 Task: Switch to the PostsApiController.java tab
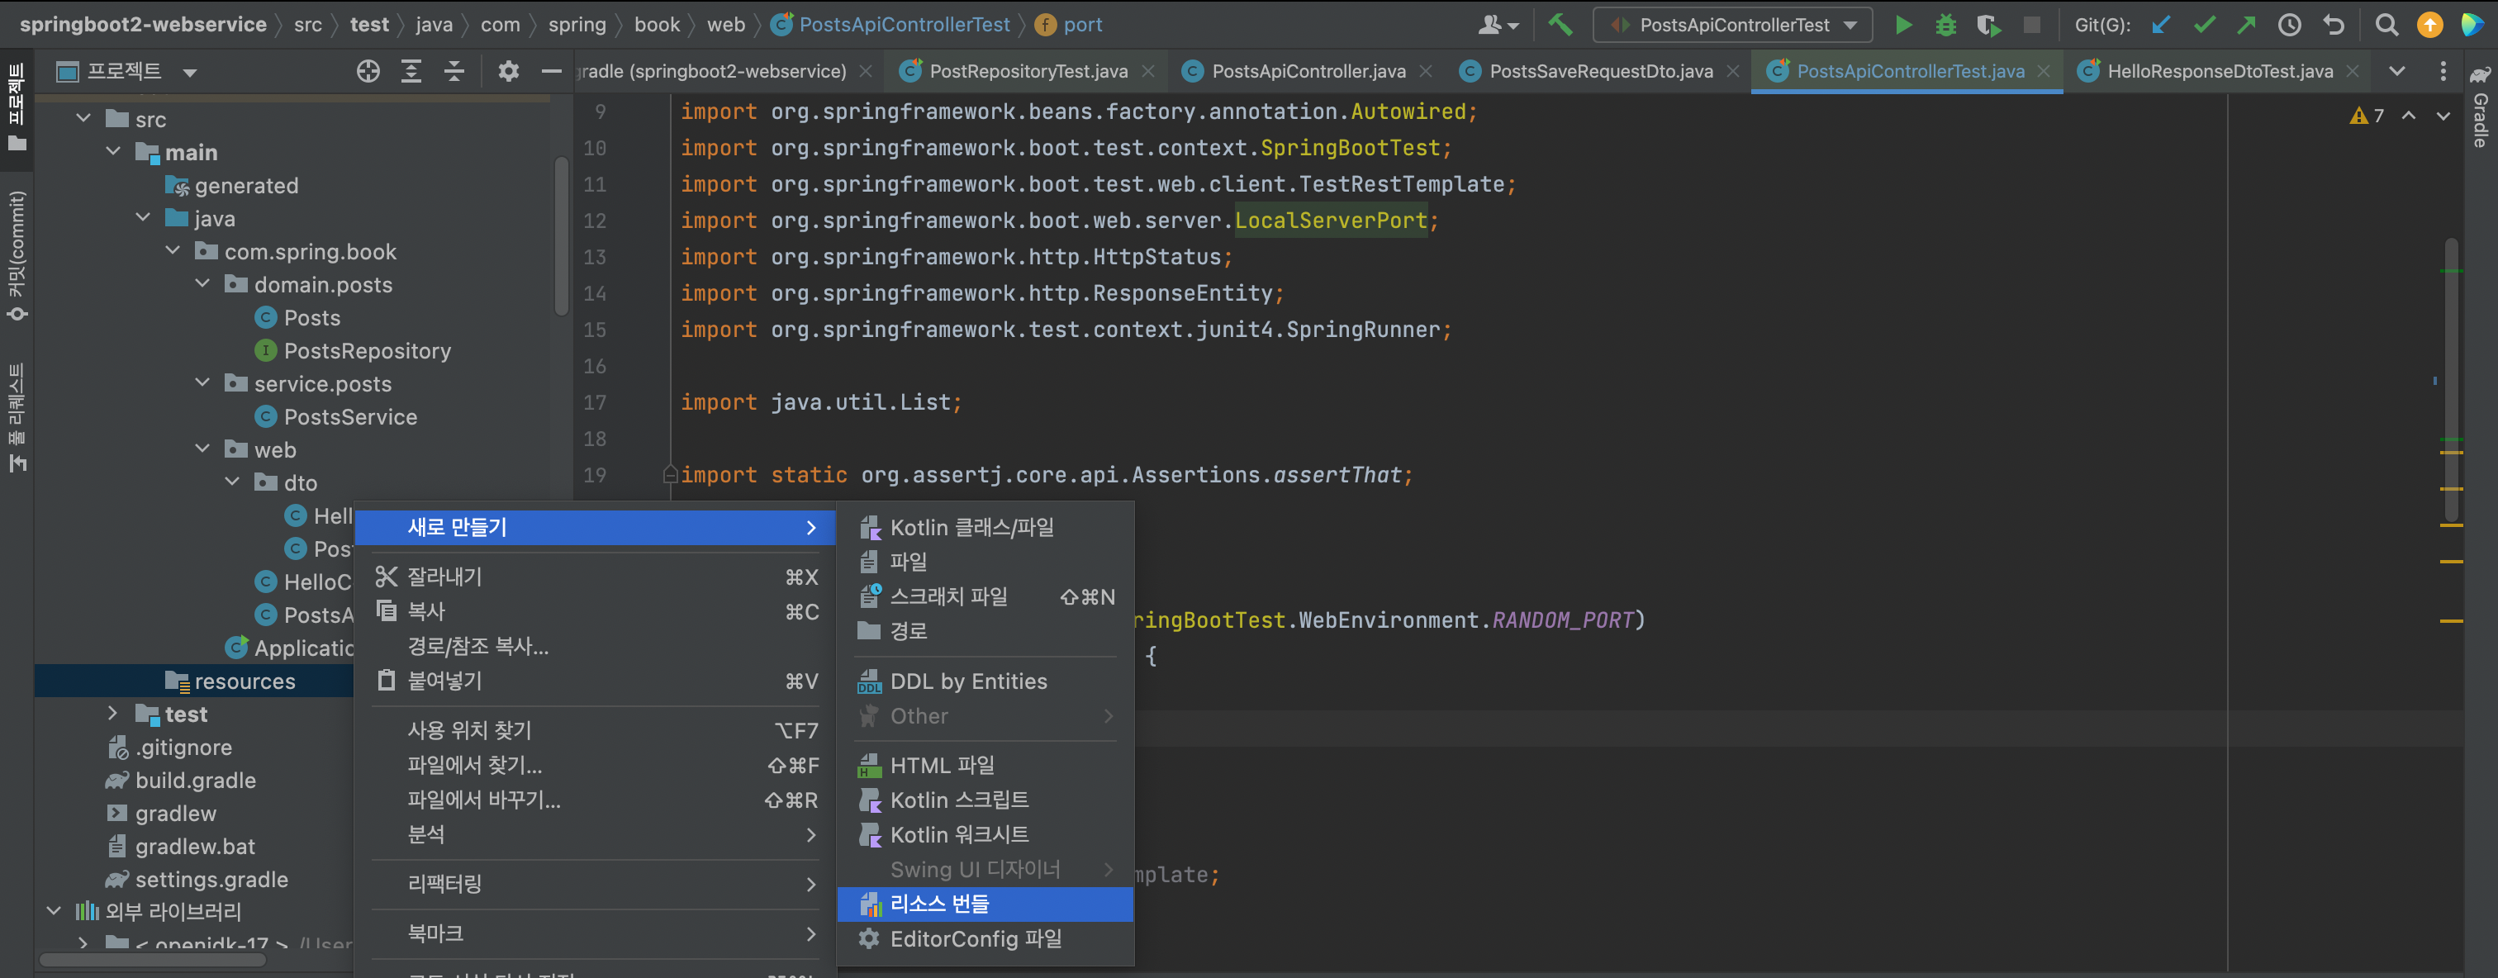[x=1308, y=71]
